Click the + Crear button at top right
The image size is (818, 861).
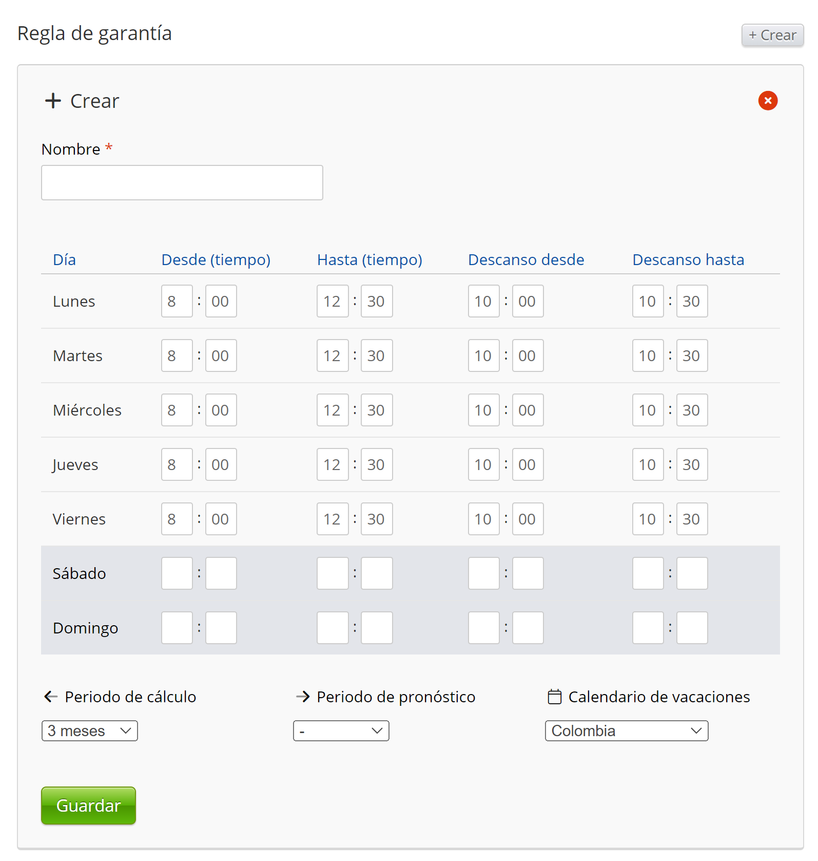pos(772,35)
